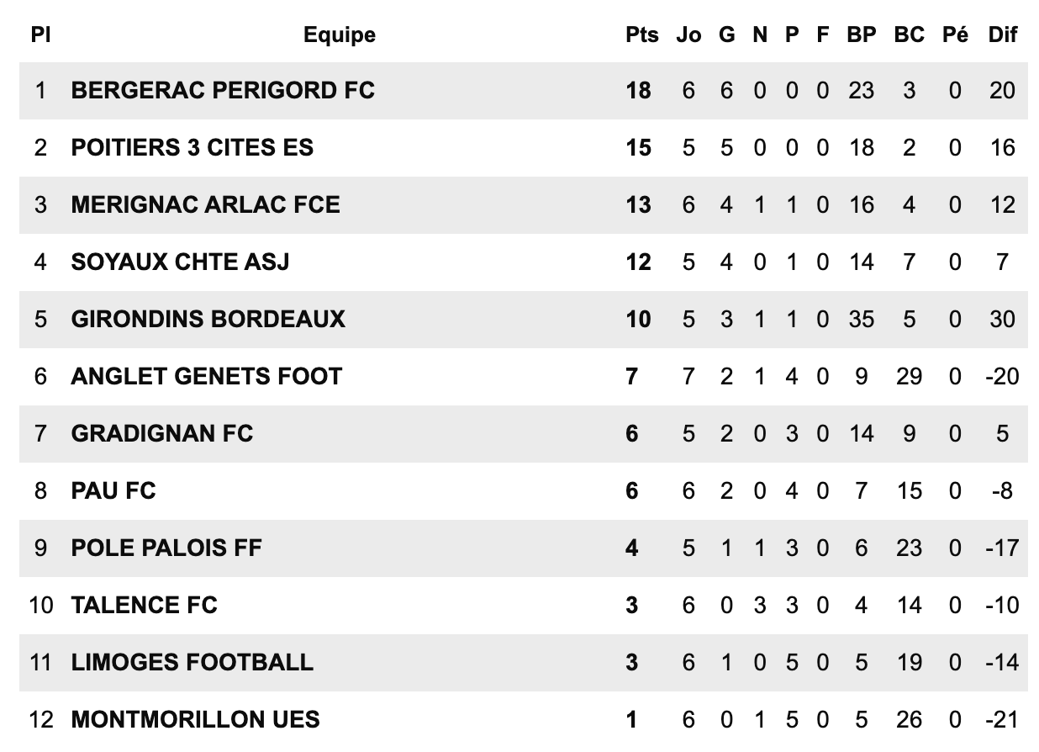Click the Equipe column header
This screenshot has height=752, width=1039.
pyautogui.click(x=340, y=34)
